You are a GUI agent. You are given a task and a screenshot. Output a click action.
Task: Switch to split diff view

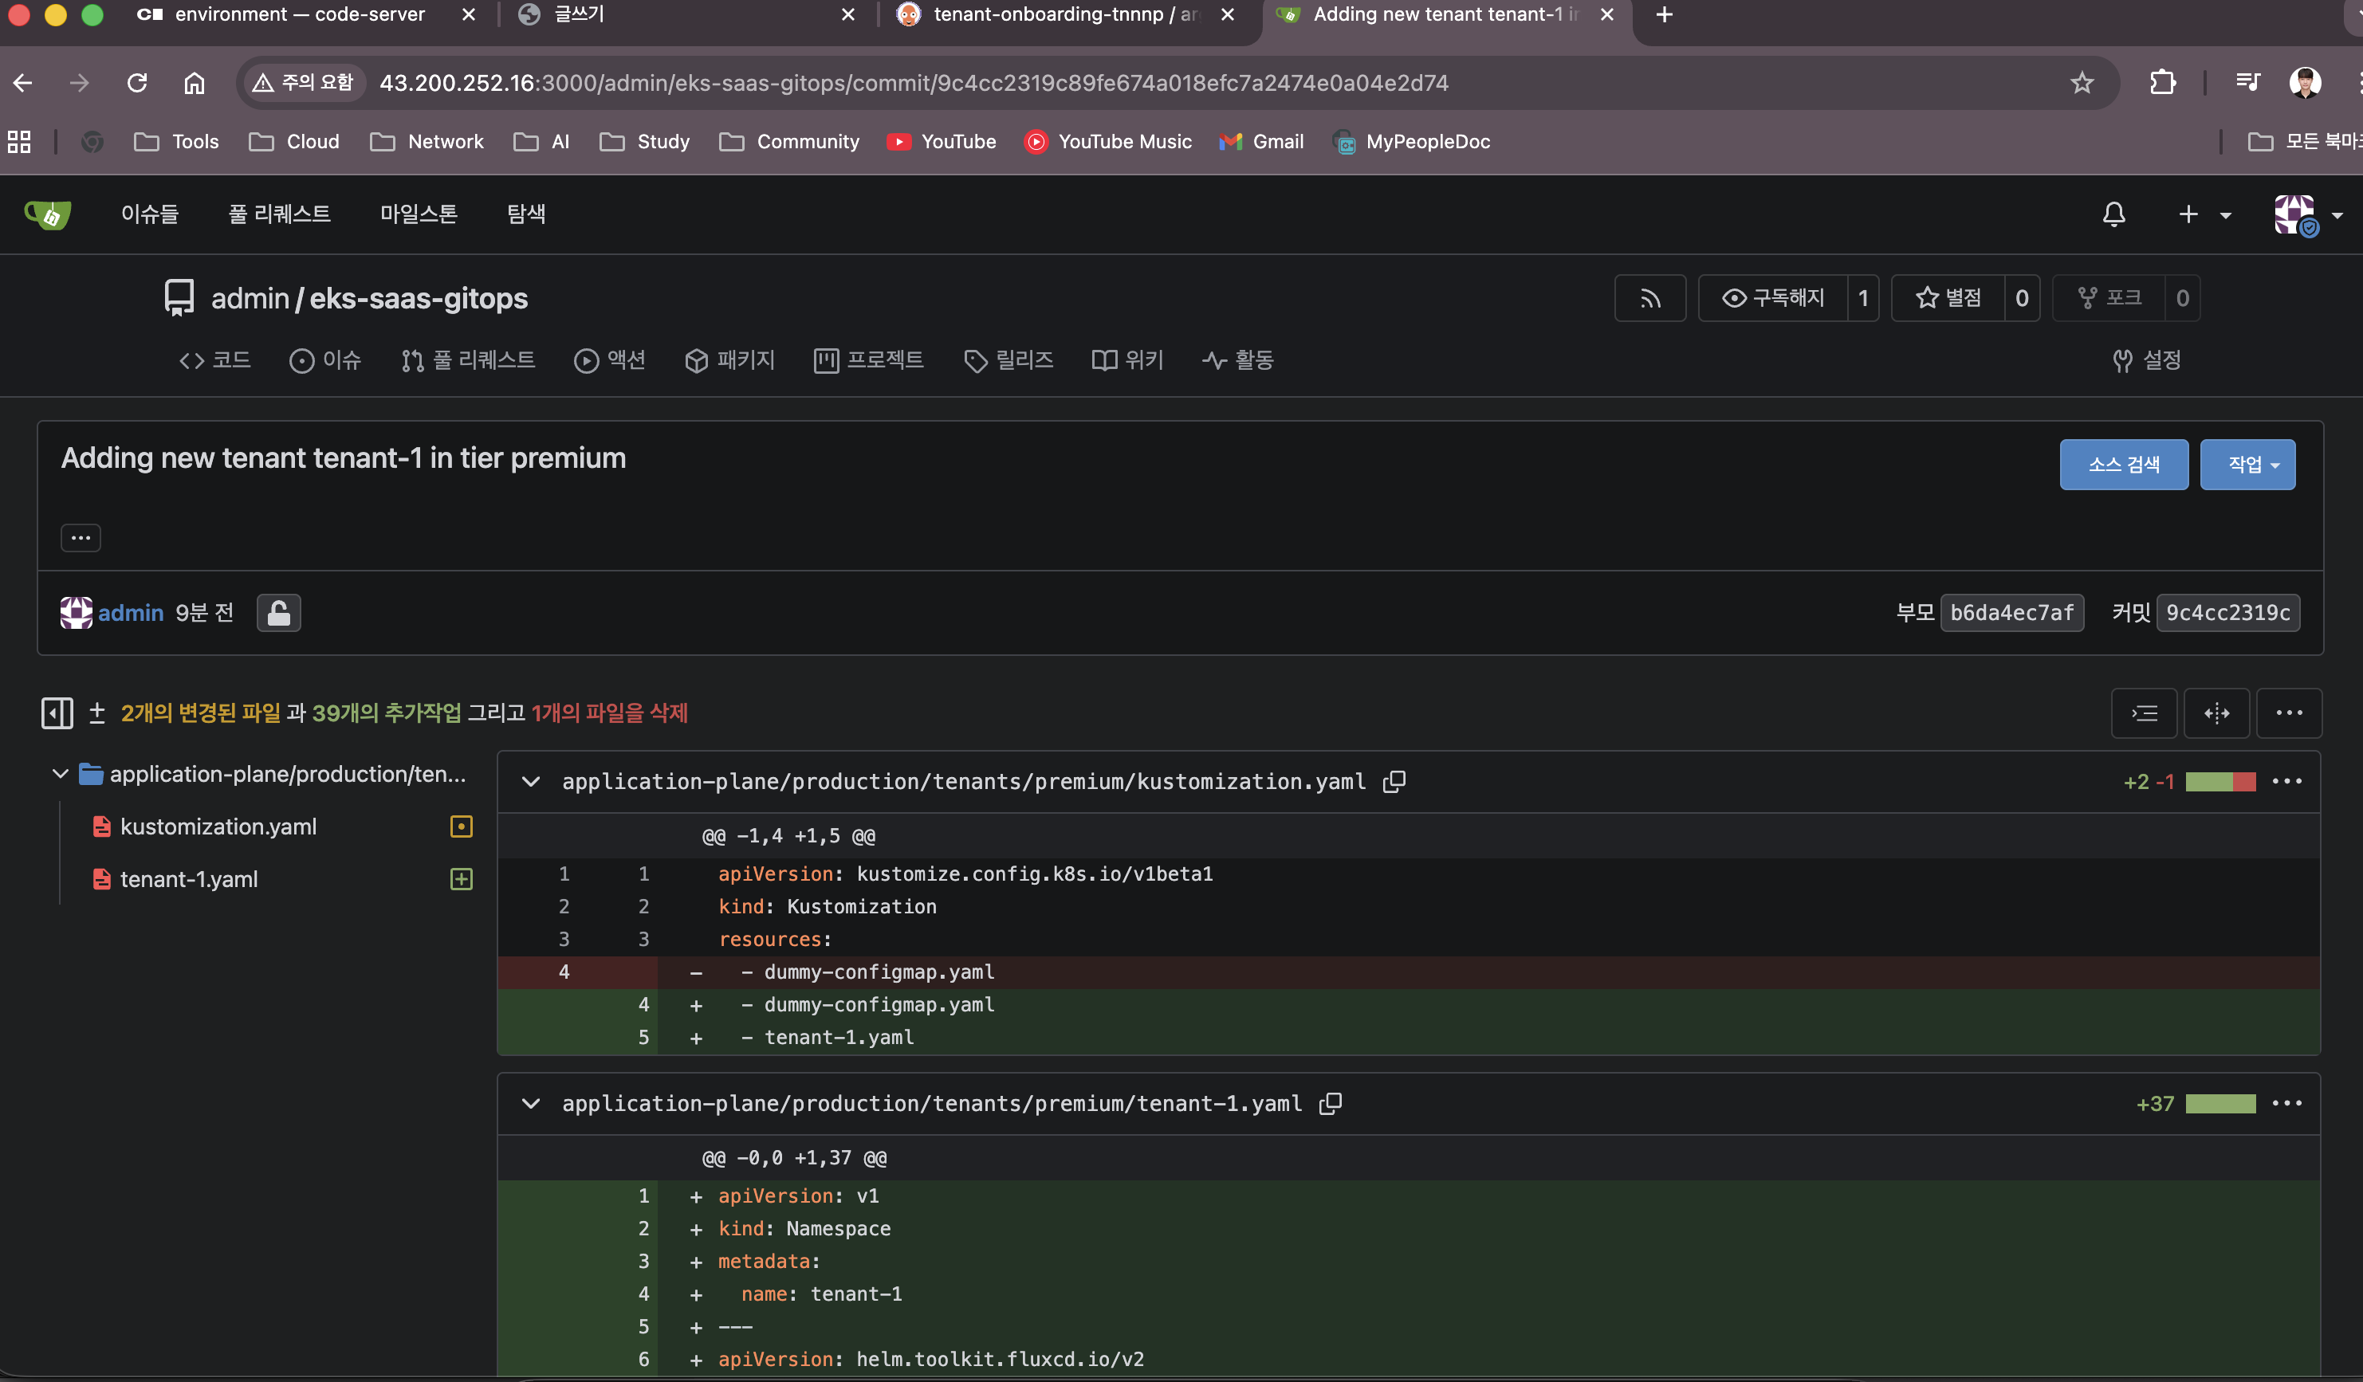coord(2217,713)
